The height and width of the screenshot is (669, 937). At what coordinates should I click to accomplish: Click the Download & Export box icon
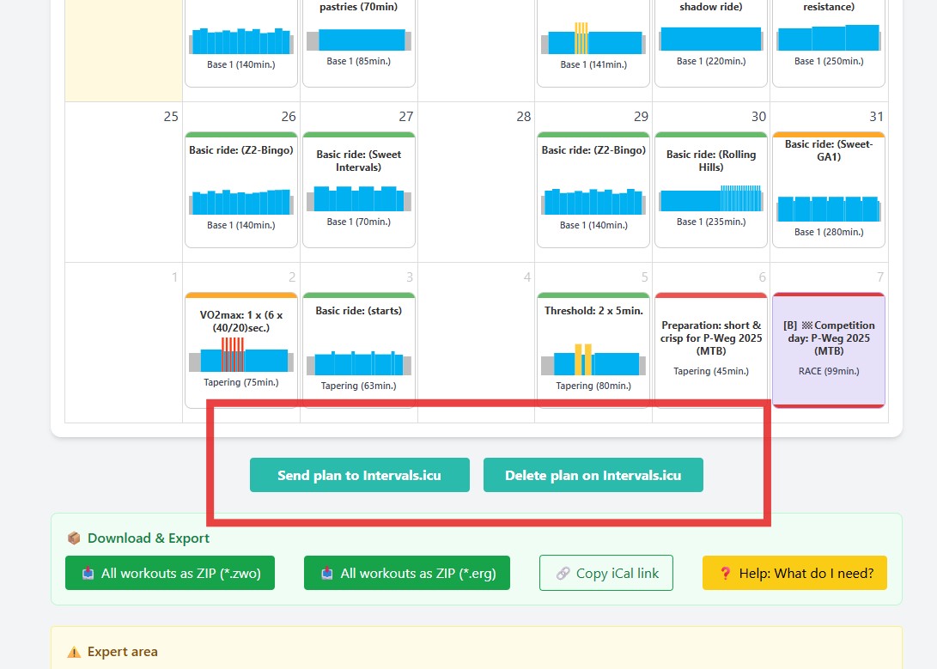[74, 538]
